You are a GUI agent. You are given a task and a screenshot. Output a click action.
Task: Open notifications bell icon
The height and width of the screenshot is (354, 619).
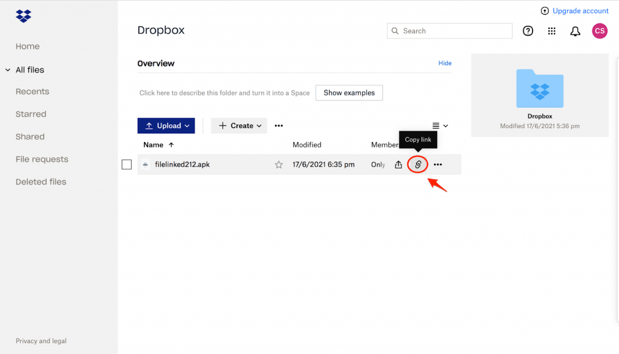point(575,31)
